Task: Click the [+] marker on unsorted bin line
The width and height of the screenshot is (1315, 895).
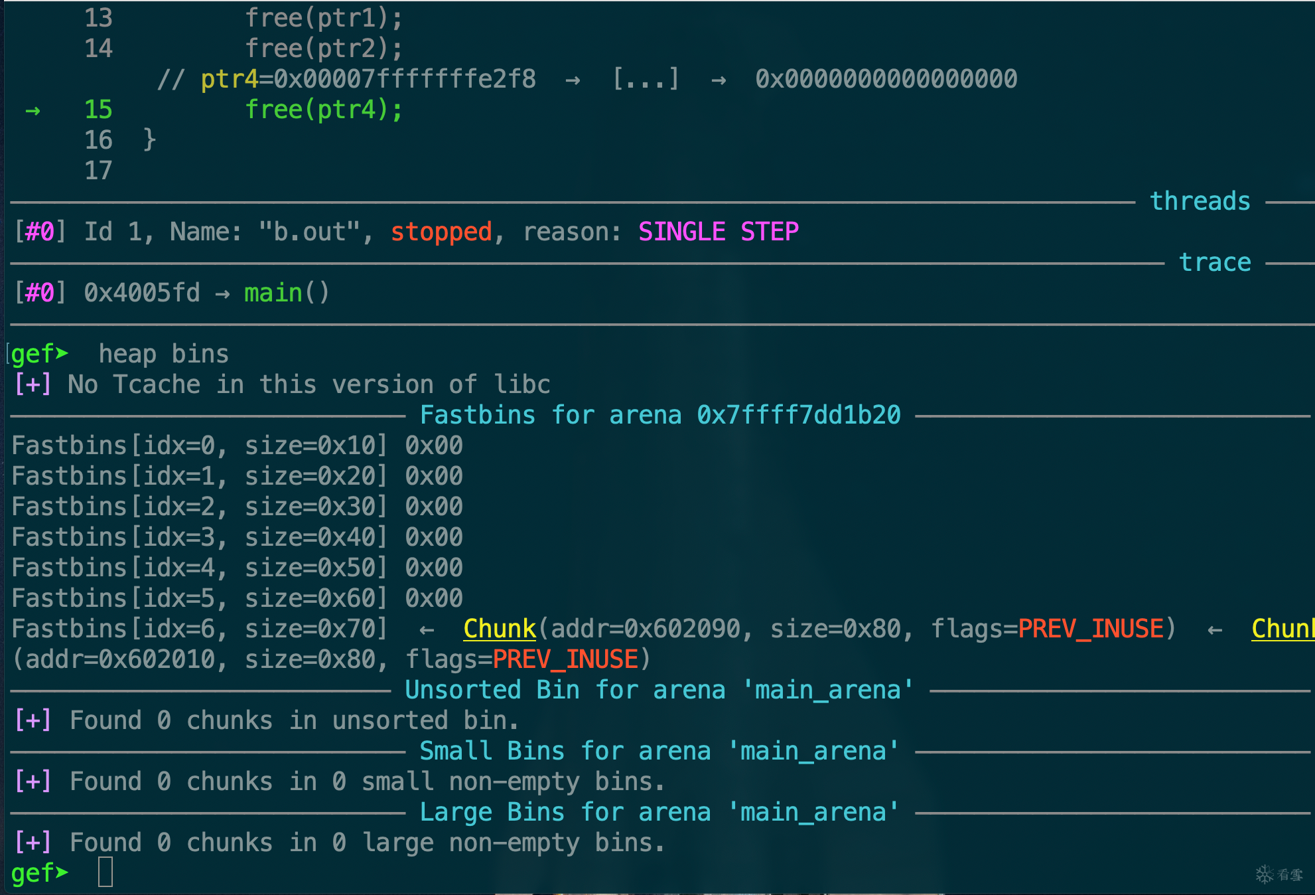Action: coord(33,720)
